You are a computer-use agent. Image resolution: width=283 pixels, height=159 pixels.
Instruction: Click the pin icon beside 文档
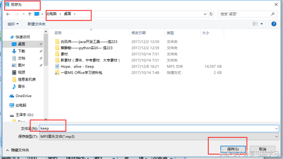tap(41, 58)
